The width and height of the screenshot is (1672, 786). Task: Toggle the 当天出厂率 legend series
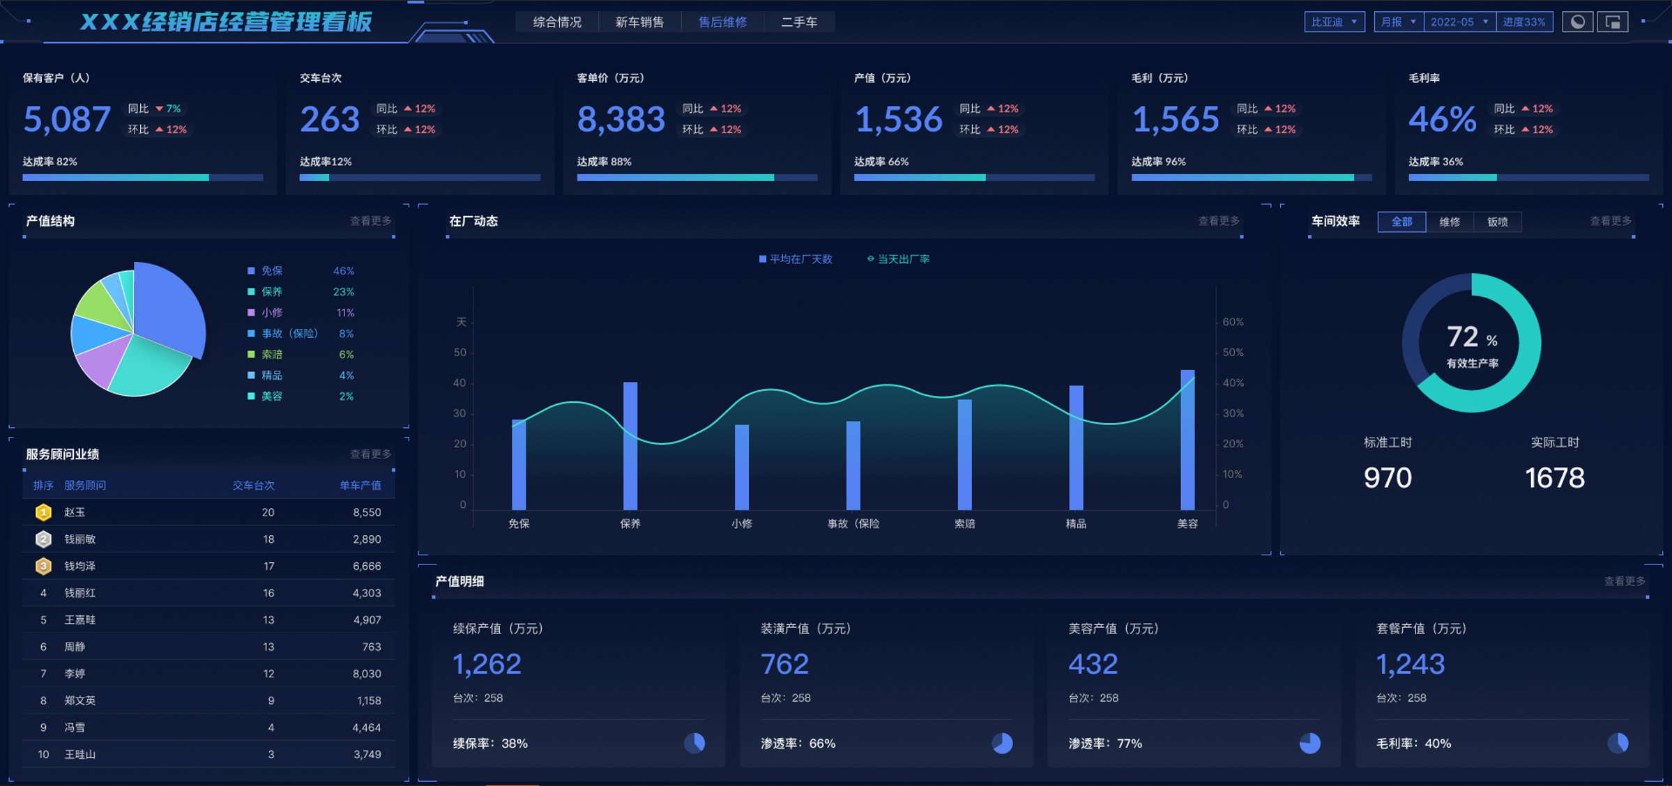pos(898,259)
